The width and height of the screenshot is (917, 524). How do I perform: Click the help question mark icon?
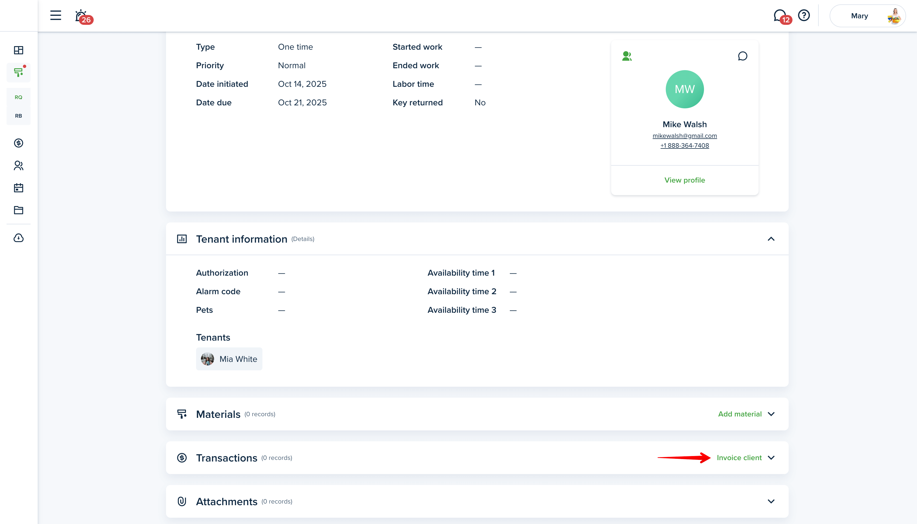click(804, 16)
